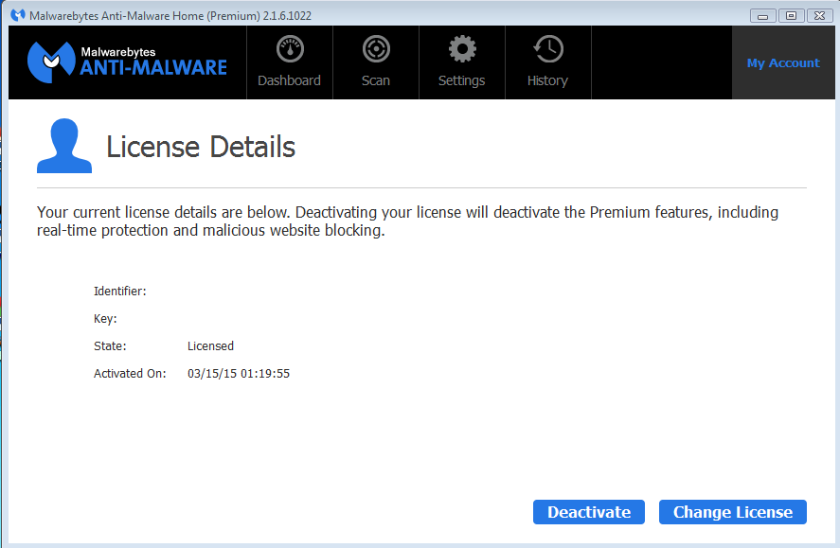The image size is (840, 548).
Task: Click the Malwarebytes Anti-Malware logo
Action: (127, 62)
